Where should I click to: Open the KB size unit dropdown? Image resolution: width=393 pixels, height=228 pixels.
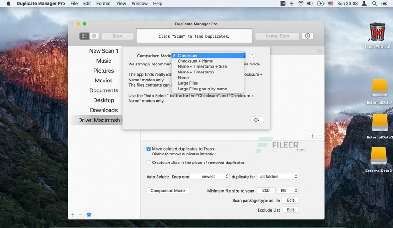(288, 191)
